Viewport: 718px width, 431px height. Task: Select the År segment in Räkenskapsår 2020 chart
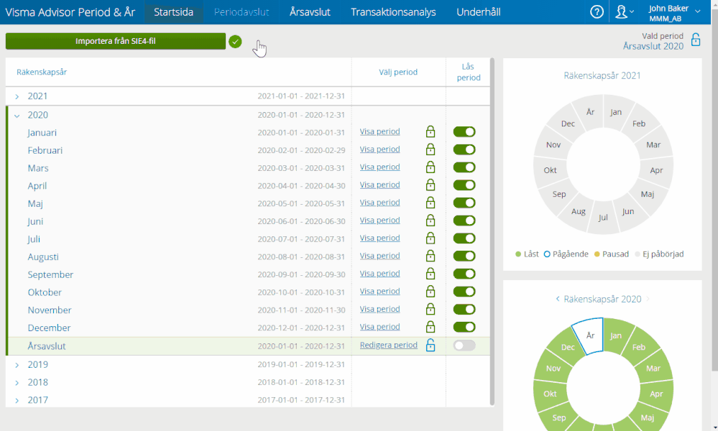(590, 335)
